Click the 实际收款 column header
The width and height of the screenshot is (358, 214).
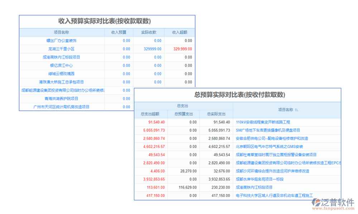[149, 32]
